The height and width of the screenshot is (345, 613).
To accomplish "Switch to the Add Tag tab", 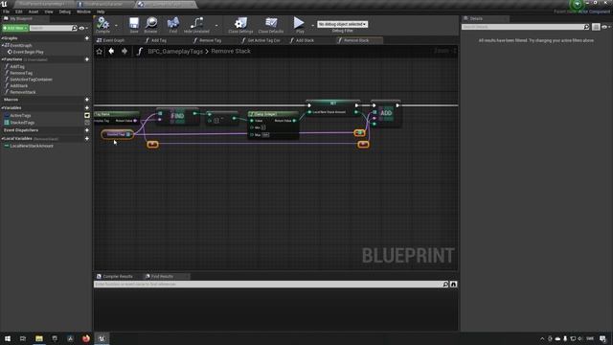I will tap(159, 40).
